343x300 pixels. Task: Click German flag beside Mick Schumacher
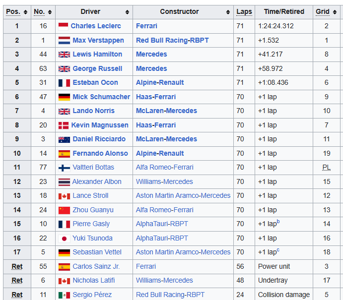click(65, 97)
